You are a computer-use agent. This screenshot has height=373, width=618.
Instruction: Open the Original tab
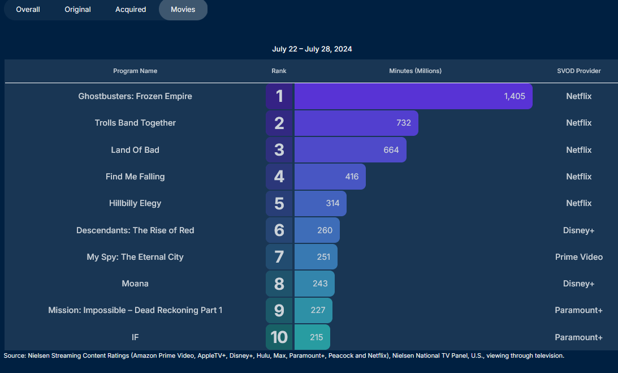[x=77, y=10]
